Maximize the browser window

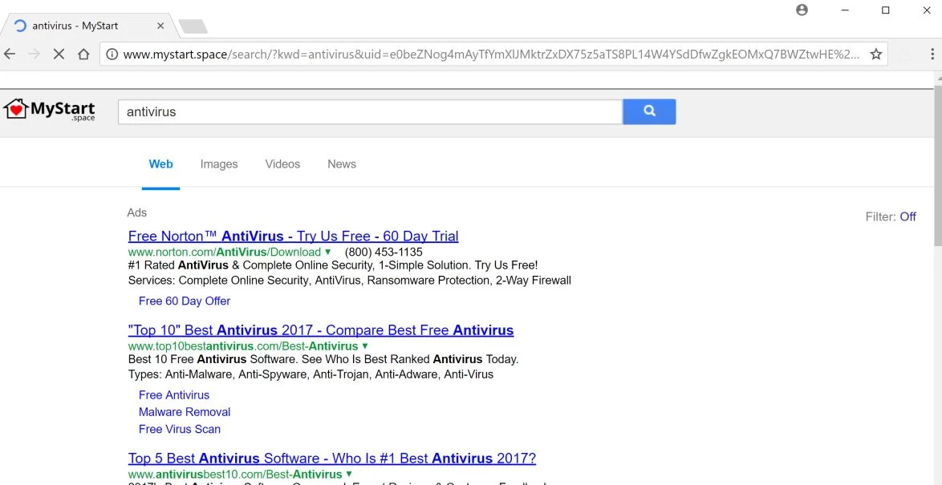coord(886,10)
